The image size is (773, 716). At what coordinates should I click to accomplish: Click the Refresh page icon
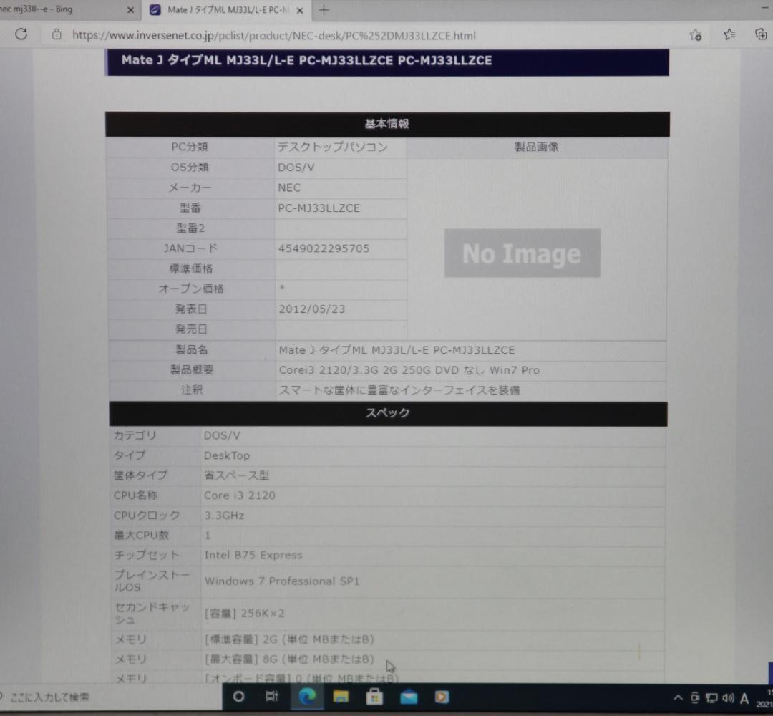pos(21,34)
